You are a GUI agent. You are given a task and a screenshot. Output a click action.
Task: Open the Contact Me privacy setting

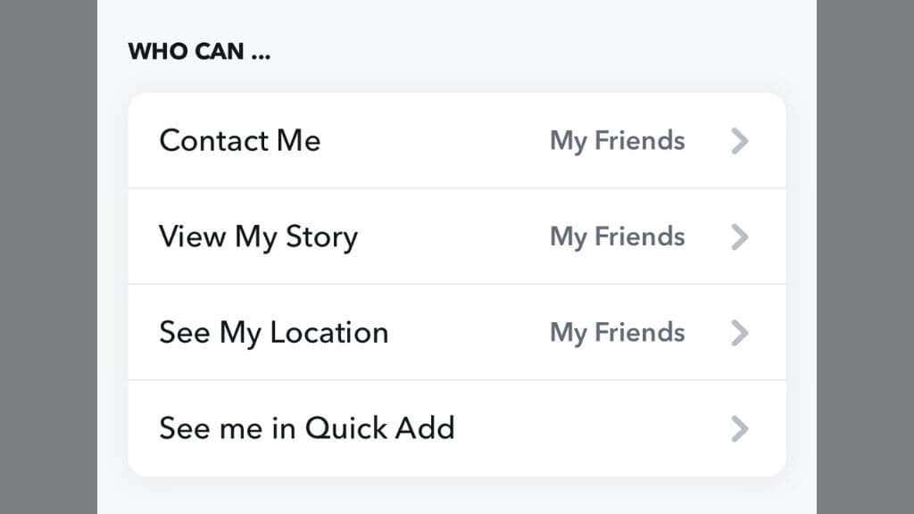457,140
